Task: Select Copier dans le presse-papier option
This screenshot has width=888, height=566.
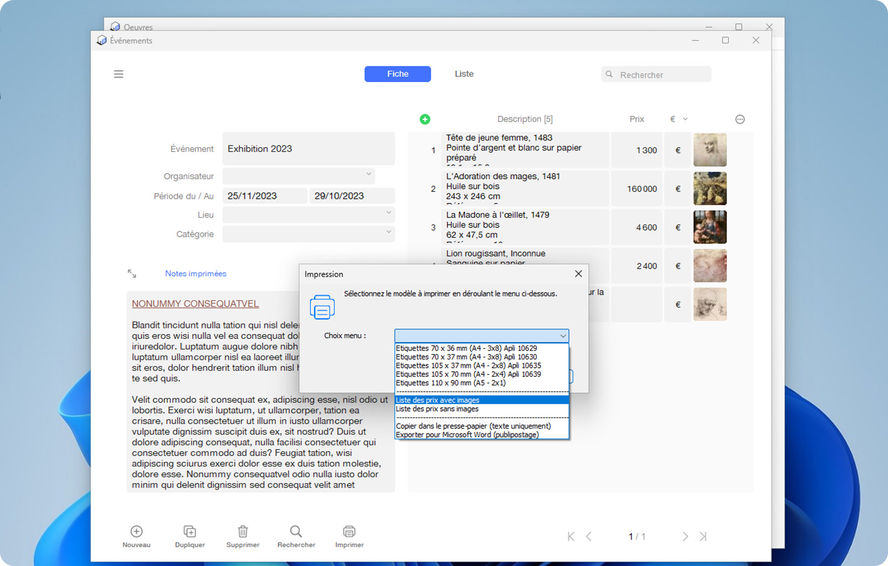Action: coord(482,426)
